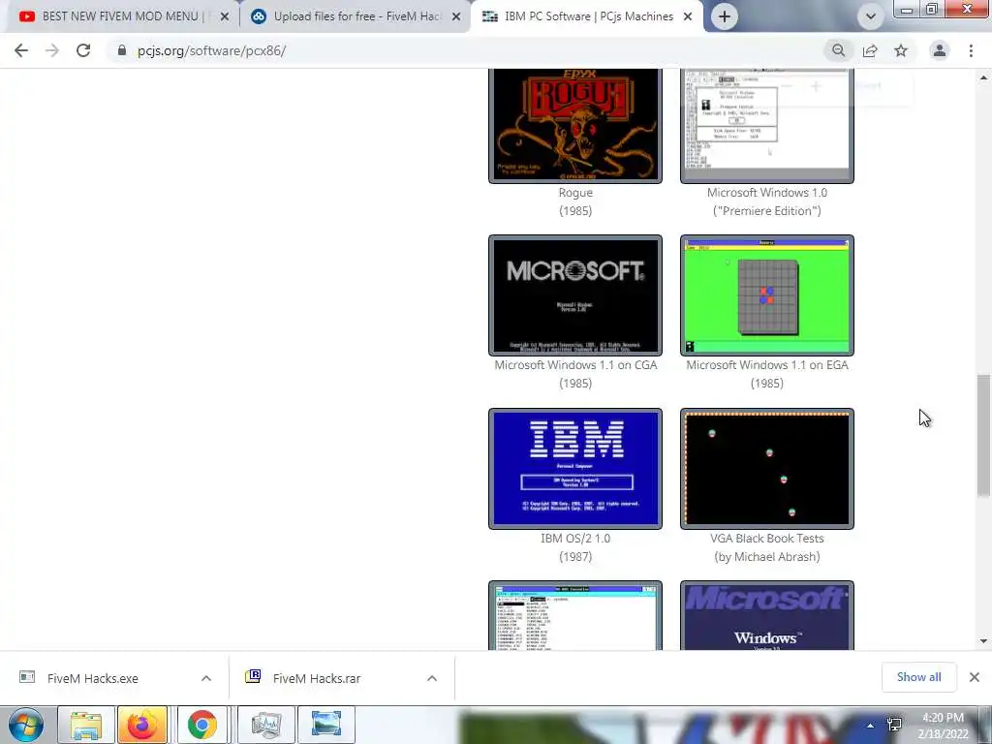The height and width of the screenshot is (744, 992).
Task: Open the MS-DOS Executive window thumbnail
Action: coord(575,615)
